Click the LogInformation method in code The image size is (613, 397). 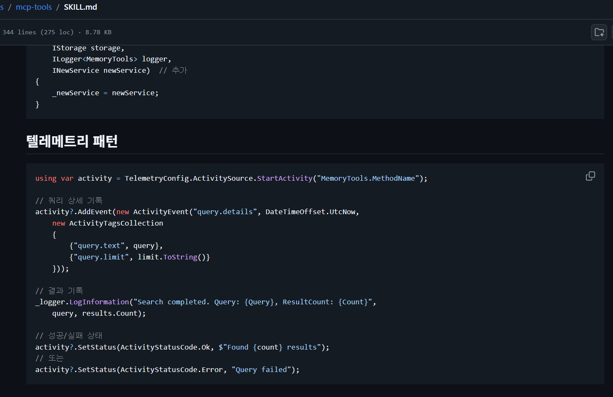point(99,302)
